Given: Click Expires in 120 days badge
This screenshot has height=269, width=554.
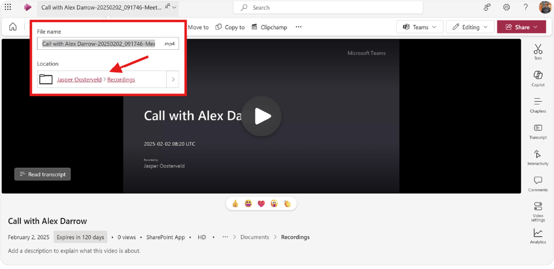Looking at the screenshot, I should tap(80, 237).
